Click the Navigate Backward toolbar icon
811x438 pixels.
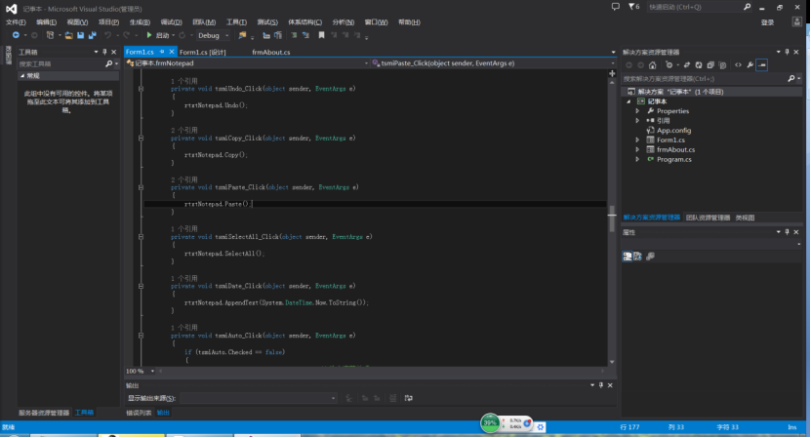pos(16,35)
